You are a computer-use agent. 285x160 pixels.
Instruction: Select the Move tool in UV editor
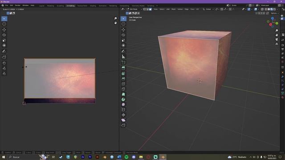4,30
